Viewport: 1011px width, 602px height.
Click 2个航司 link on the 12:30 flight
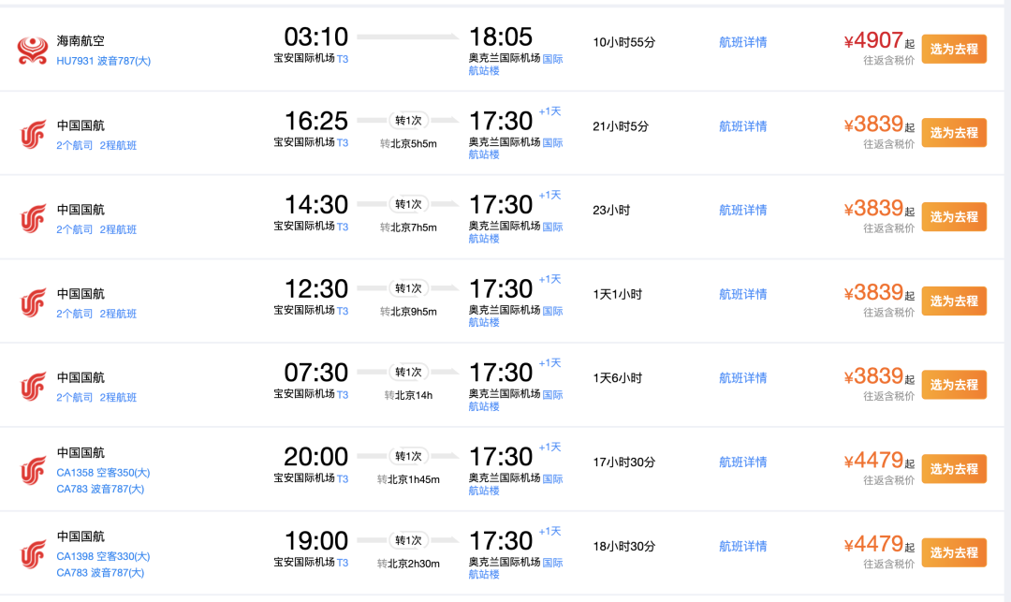74,314
